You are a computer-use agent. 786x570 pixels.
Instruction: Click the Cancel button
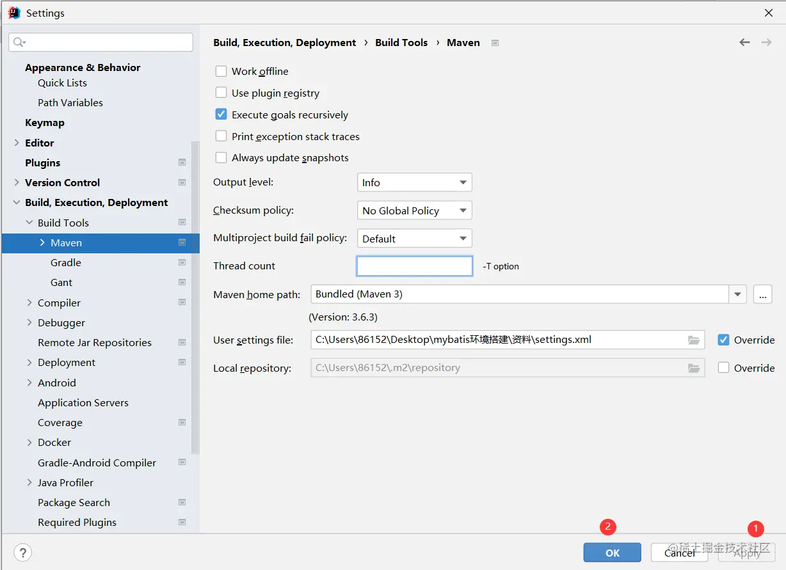(680, 553)
